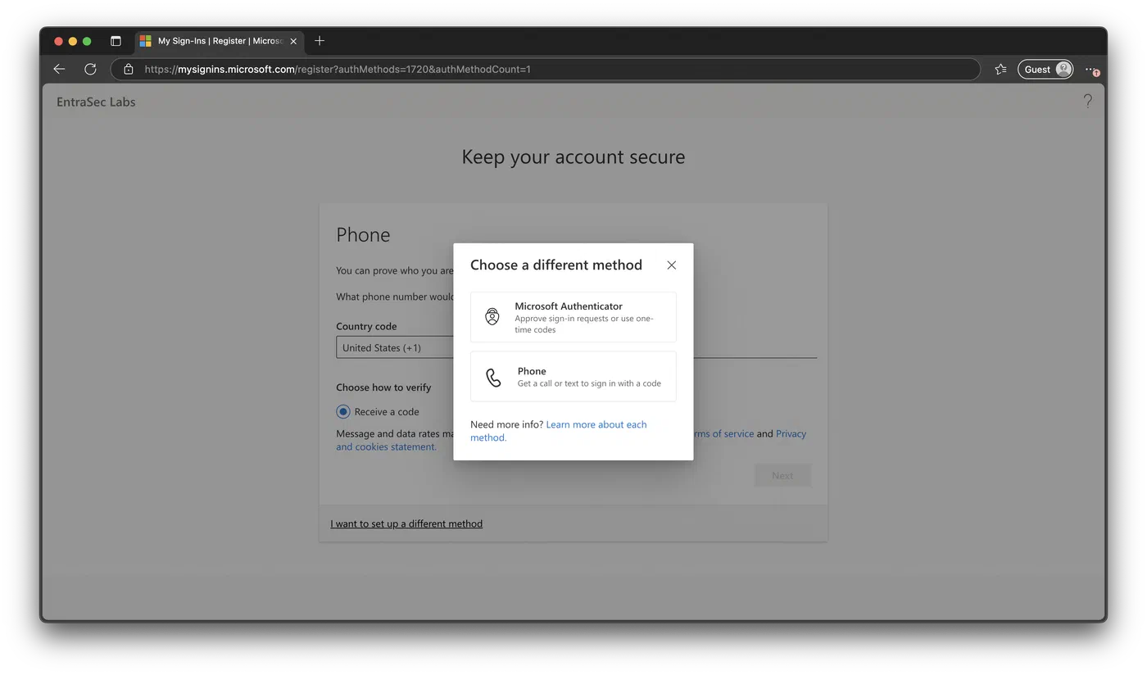The height and width of the screenshot is (675, 1147).
Task: Click the phone handset icon
Action: click(x=493, y=377)
